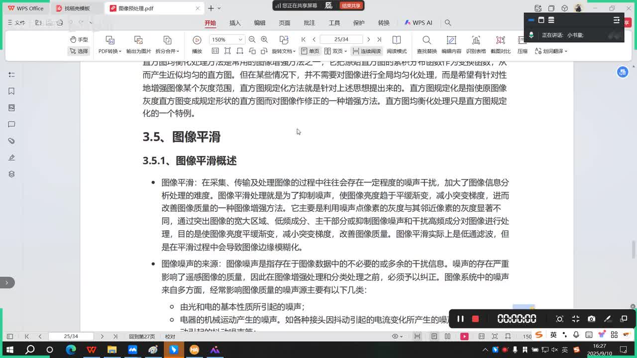Open the eye view options dropdown
The image size is (637, 358).
coord(398,337)
